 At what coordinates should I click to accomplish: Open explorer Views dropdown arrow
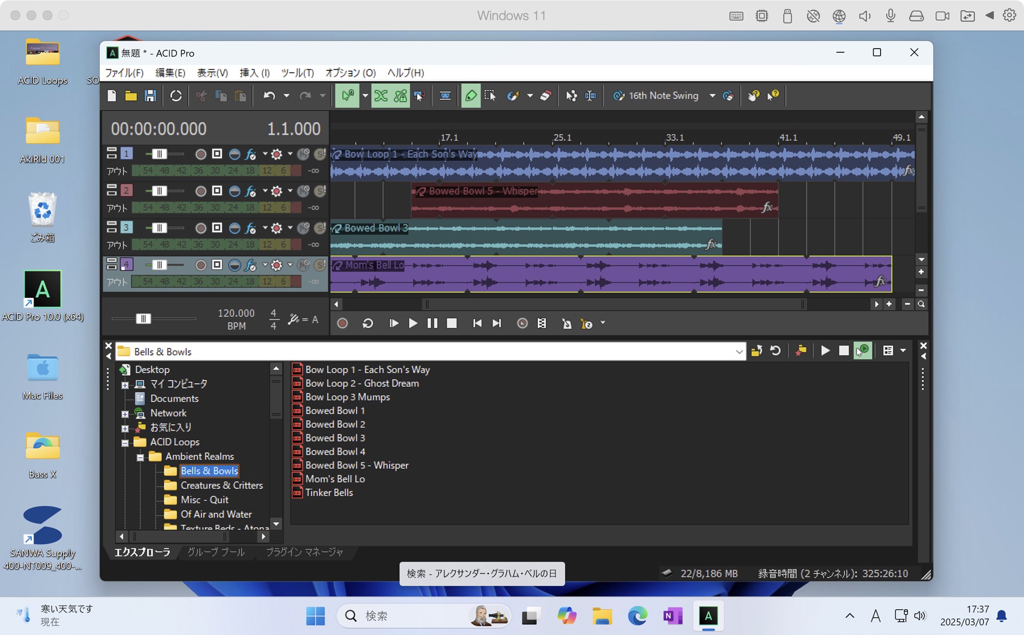(903, 351)
